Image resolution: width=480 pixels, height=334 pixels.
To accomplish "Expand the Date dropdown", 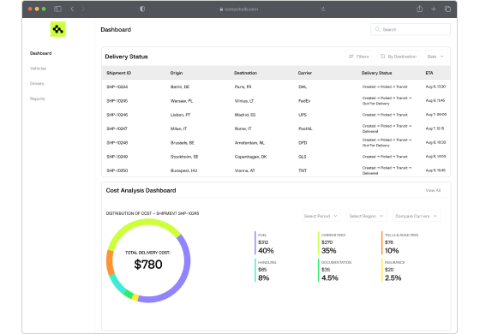I will [435, 57].
